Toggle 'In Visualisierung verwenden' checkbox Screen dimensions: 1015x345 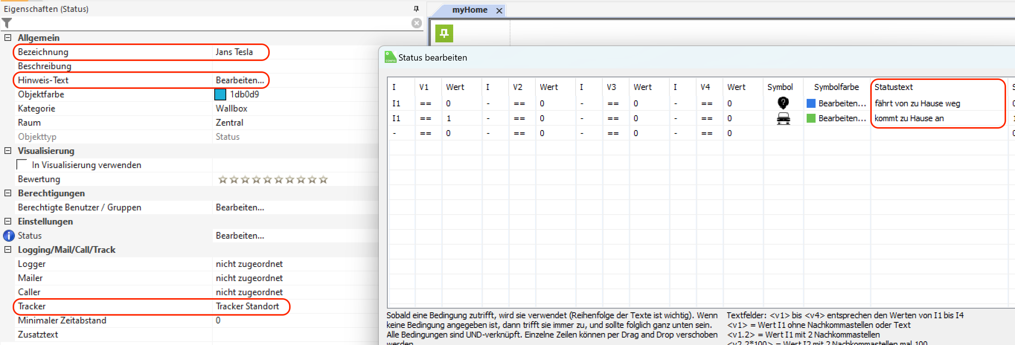pos(22,165)
